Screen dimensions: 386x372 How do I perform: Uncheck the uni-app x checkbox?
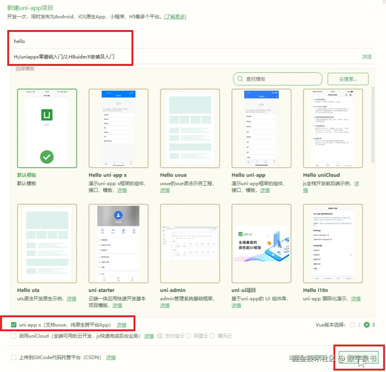click(x=13, y=324)
